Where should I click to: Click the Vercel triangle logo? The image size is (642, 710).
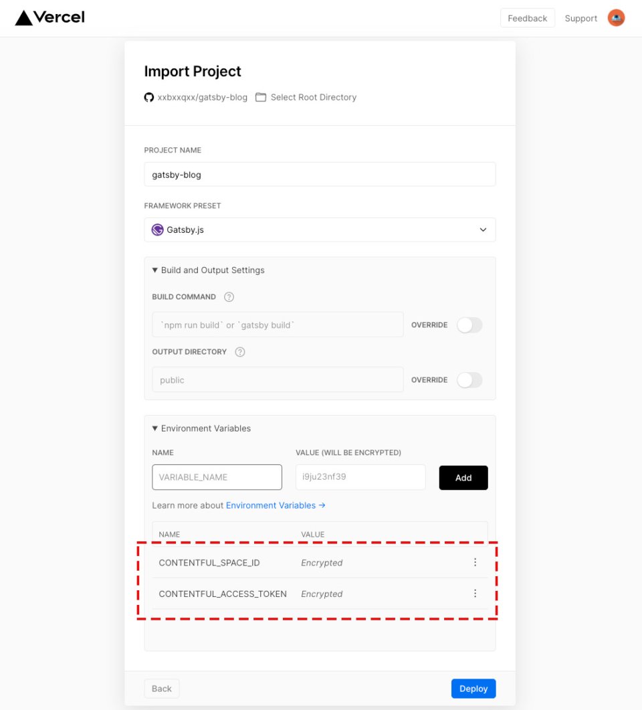[23, 18]
